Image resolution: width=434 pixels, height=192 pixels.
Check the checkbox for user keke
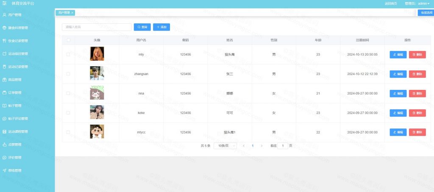pos(68,113)
